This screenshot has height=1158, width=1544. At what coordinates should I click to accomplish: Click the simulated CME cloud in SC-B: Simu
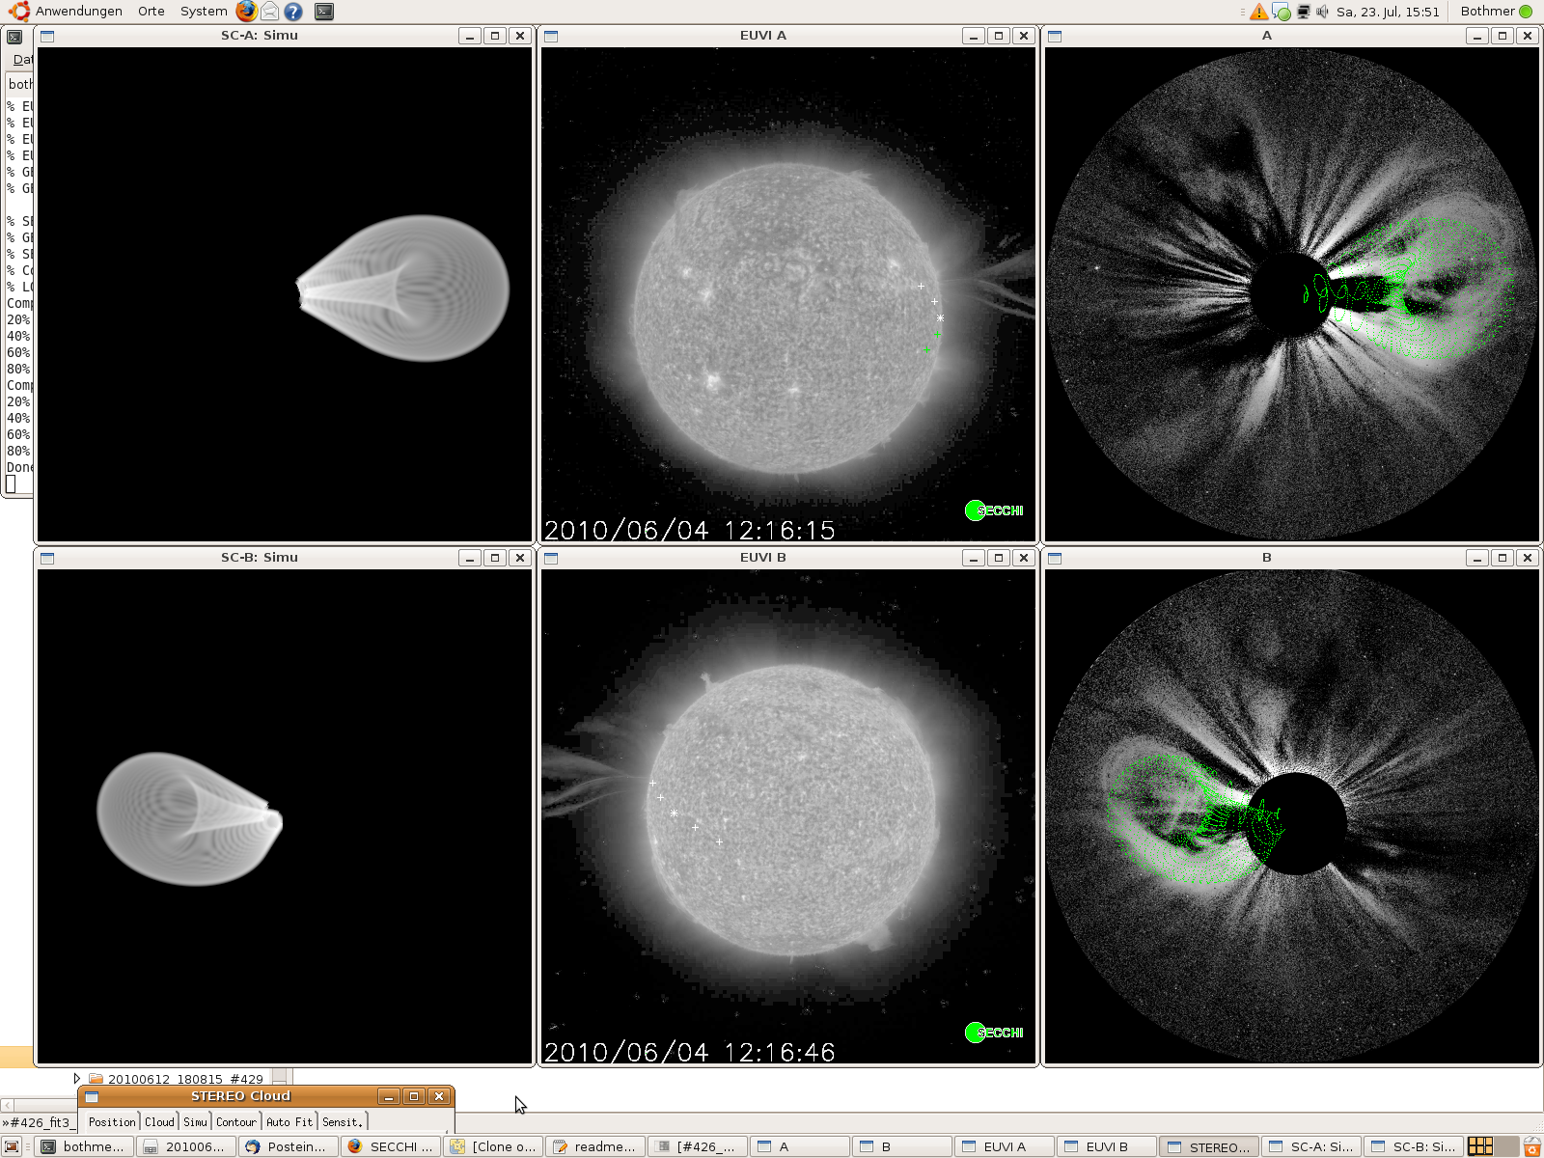189,819
